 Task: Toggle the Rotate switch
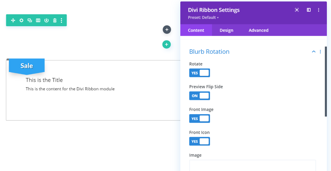199,73
